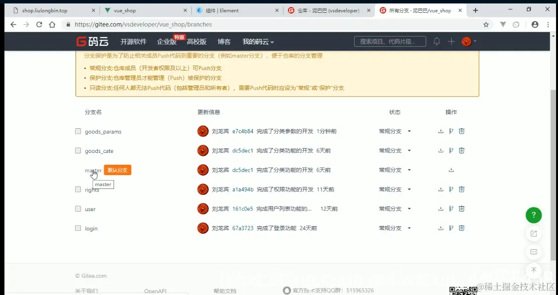Viewport: 558px width, 295px height.
Task: Check the goods_params branch checkbox
Action: point(78,131)
